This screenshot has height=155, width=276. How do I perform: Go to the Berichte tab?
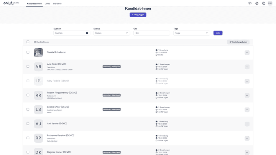tap(57, 3)
